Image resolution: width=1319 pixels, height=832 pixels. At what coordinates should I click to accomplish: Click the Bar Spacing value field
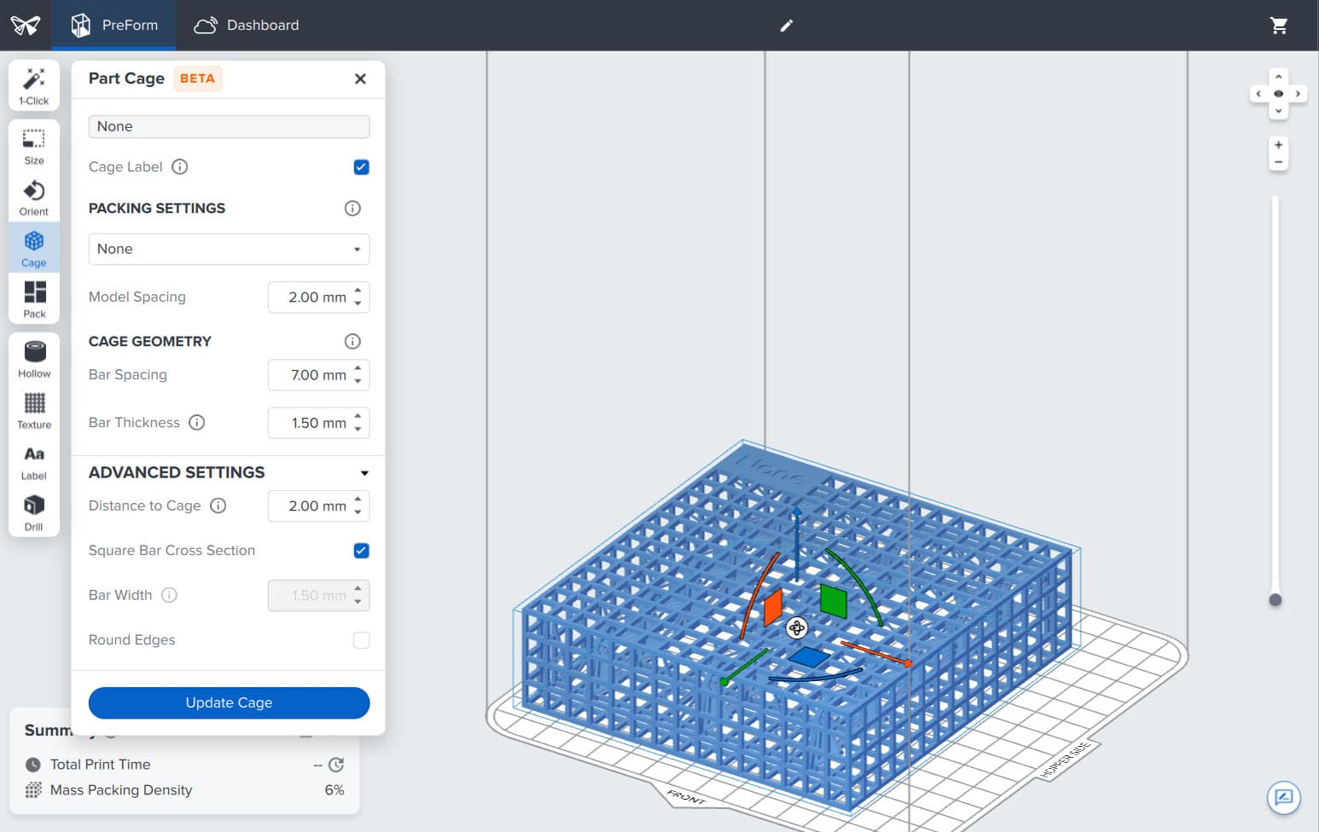(318, 375)
